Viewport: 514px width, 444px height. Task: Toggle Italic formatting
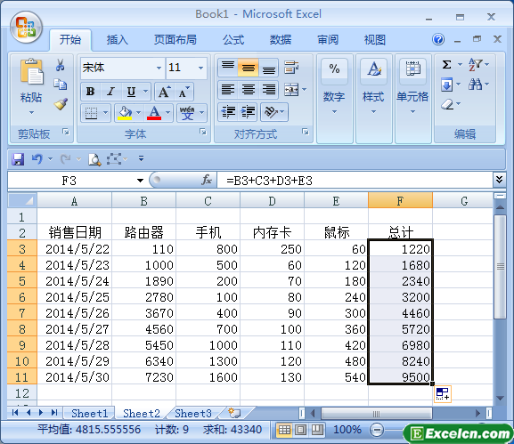(x=110, y=92)
